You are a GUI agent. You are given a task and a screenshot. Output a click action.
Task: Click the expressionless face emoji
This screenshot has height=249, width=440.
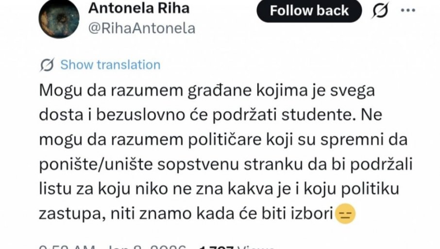[345, 213]
